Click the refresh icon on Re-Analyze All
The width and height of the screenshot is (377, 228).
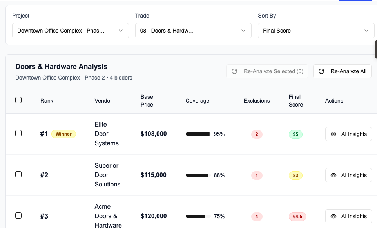tap(321, 71)
